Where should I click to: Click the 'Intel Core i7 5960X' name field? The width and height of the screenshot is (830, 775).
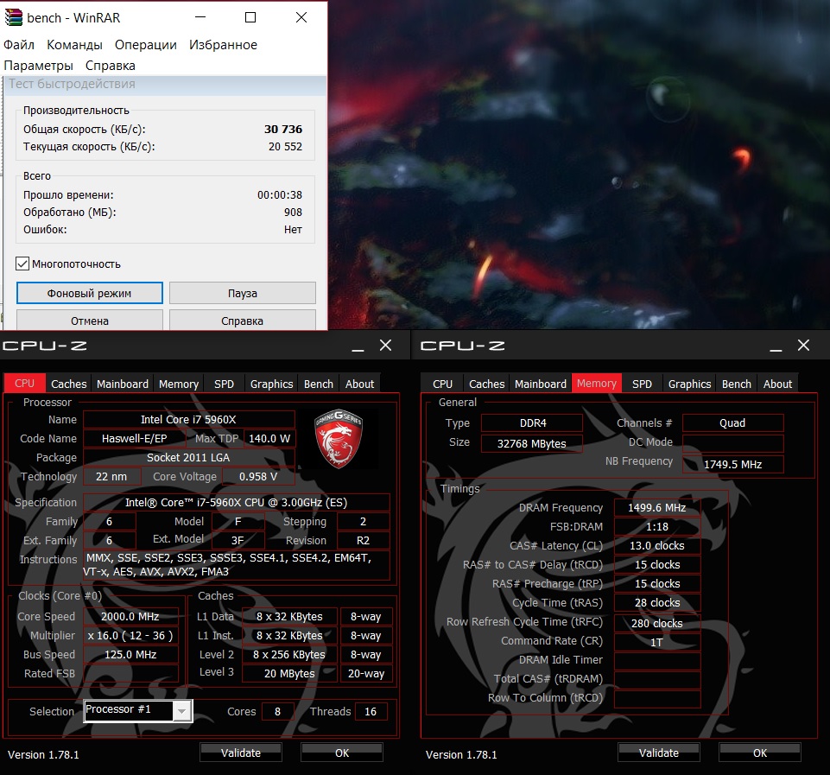click(x=188, y=419)
